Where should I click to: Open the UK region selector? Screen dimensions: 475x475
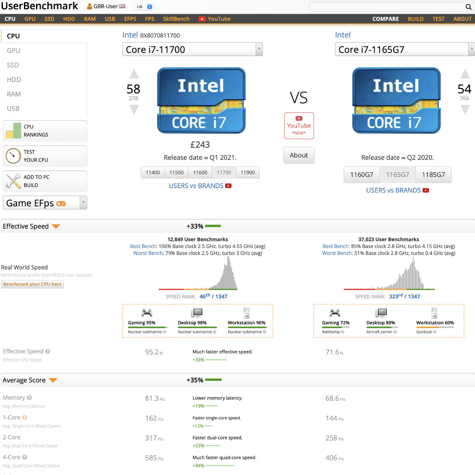point(144,7)
